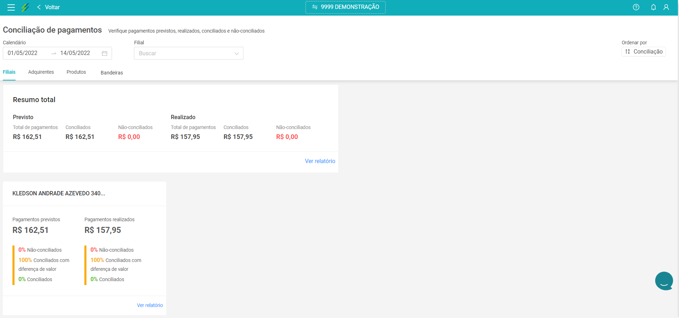Click 0% Não-conciliados under Pagamentos previstos

[40, 250]
